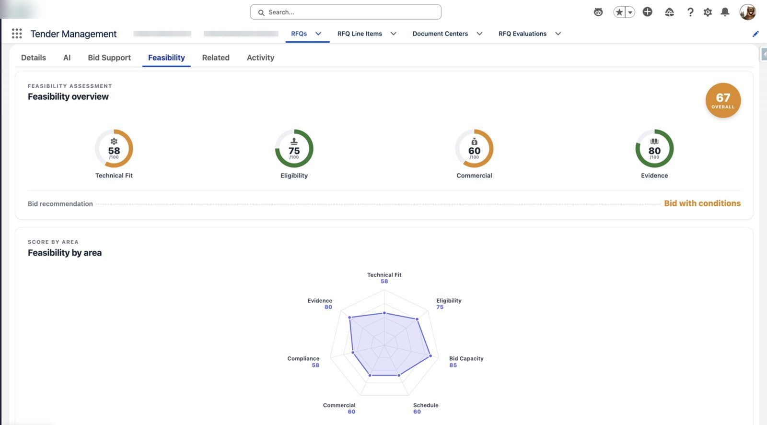Click the Bid with conditions recommendation
This screenshot has width=767, height=425.
pyautogui.click(x=702, y=203)
